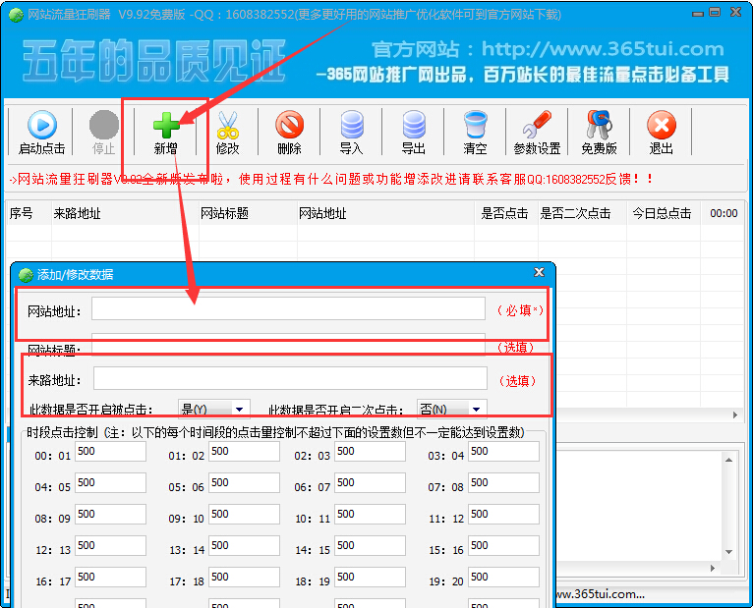This screenshot has height=608, width=753.
Task: Click the 01:02 time slot field
Action: (244, 452)
